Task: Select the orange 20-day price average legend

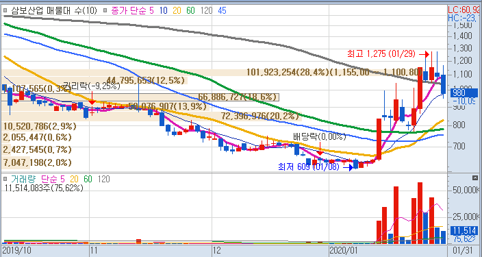Action: [177, 10]
